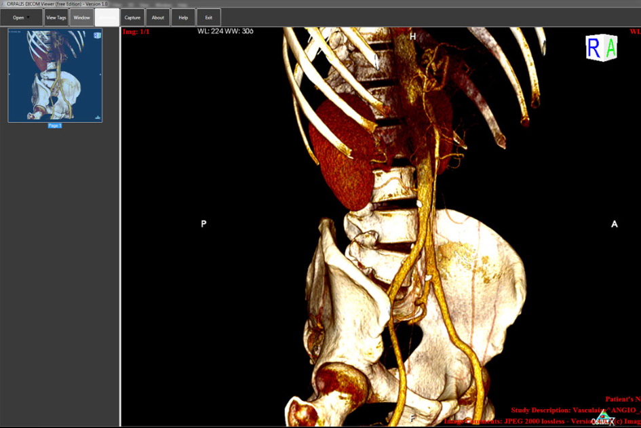Select the Page 1 thumbnail in the sidebar
The image size is (641, 428).
55,75
